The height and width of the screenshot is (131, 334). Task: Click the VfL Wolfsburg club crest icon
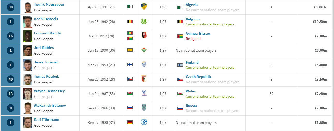click(144, 21)
